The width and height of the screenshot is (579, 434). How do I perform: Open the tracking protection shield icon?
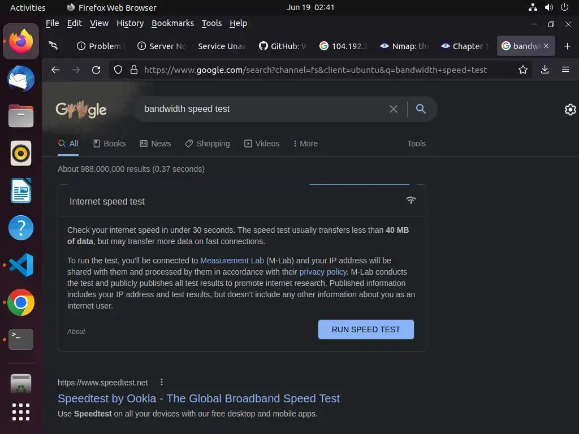[x=118, y=70]
